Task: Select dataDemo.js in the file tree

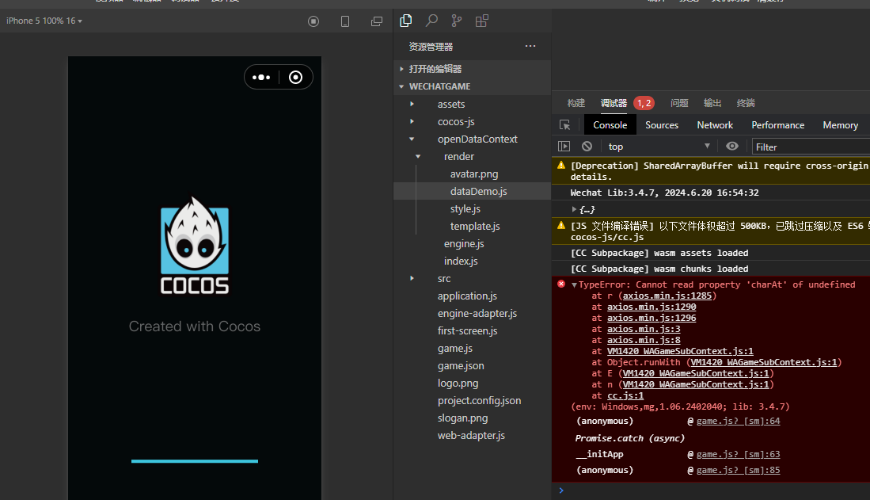Action: pyautogui.click(x=479, y=191)
